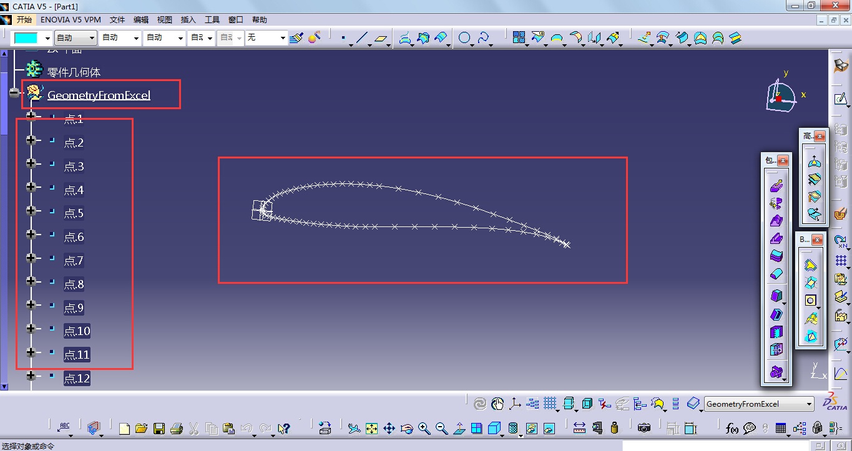Click the Open folder icon
The image size is (852, 451).
coord(141,429)
